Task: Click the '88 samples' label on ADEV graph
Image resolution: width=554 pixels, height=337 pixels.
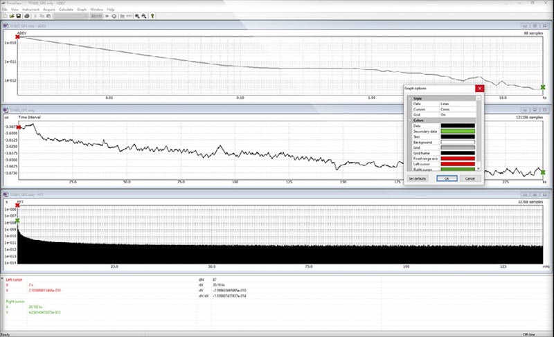Action: click(x=533, y=33)
